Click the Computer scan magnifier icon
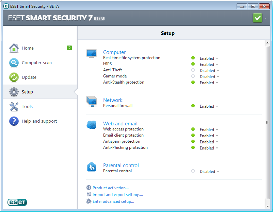This screenshot has height=212, width=273. coord(14,63)
